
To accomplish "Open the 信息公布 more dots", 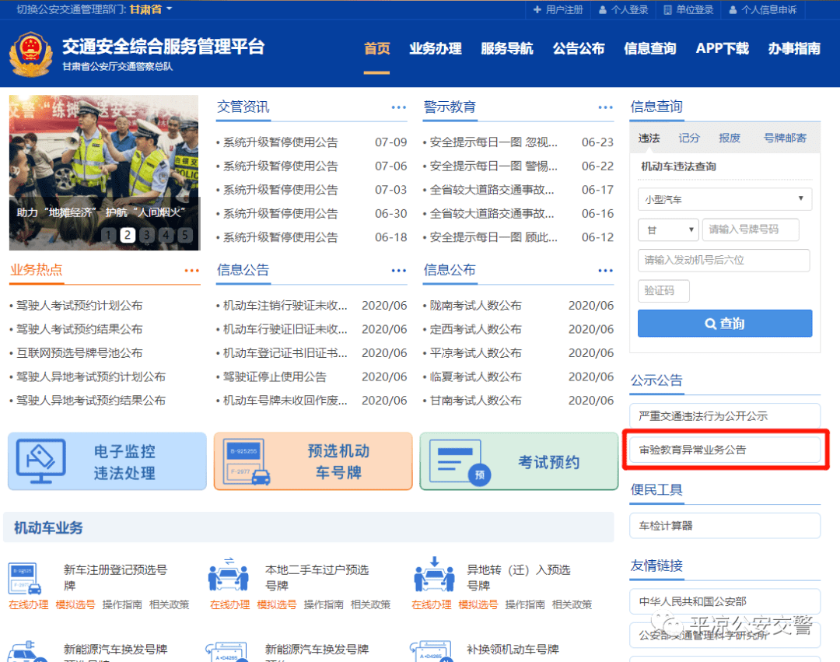I will pyautogui.click(x=605, y=271).
